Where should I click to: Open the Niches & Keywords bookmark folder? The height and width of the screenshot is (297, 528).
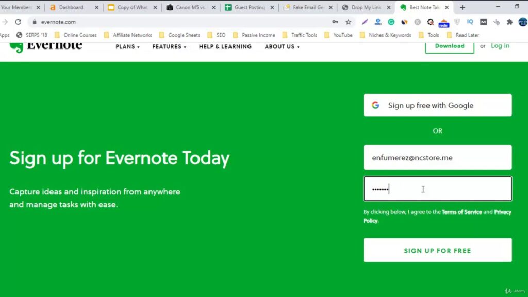click(386, 35)
